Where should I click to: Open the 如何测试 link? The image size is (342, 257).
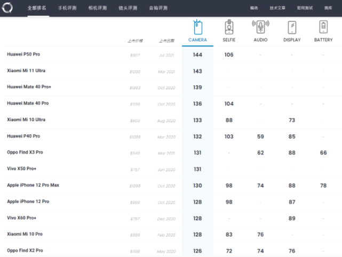(x=305, y=8)
